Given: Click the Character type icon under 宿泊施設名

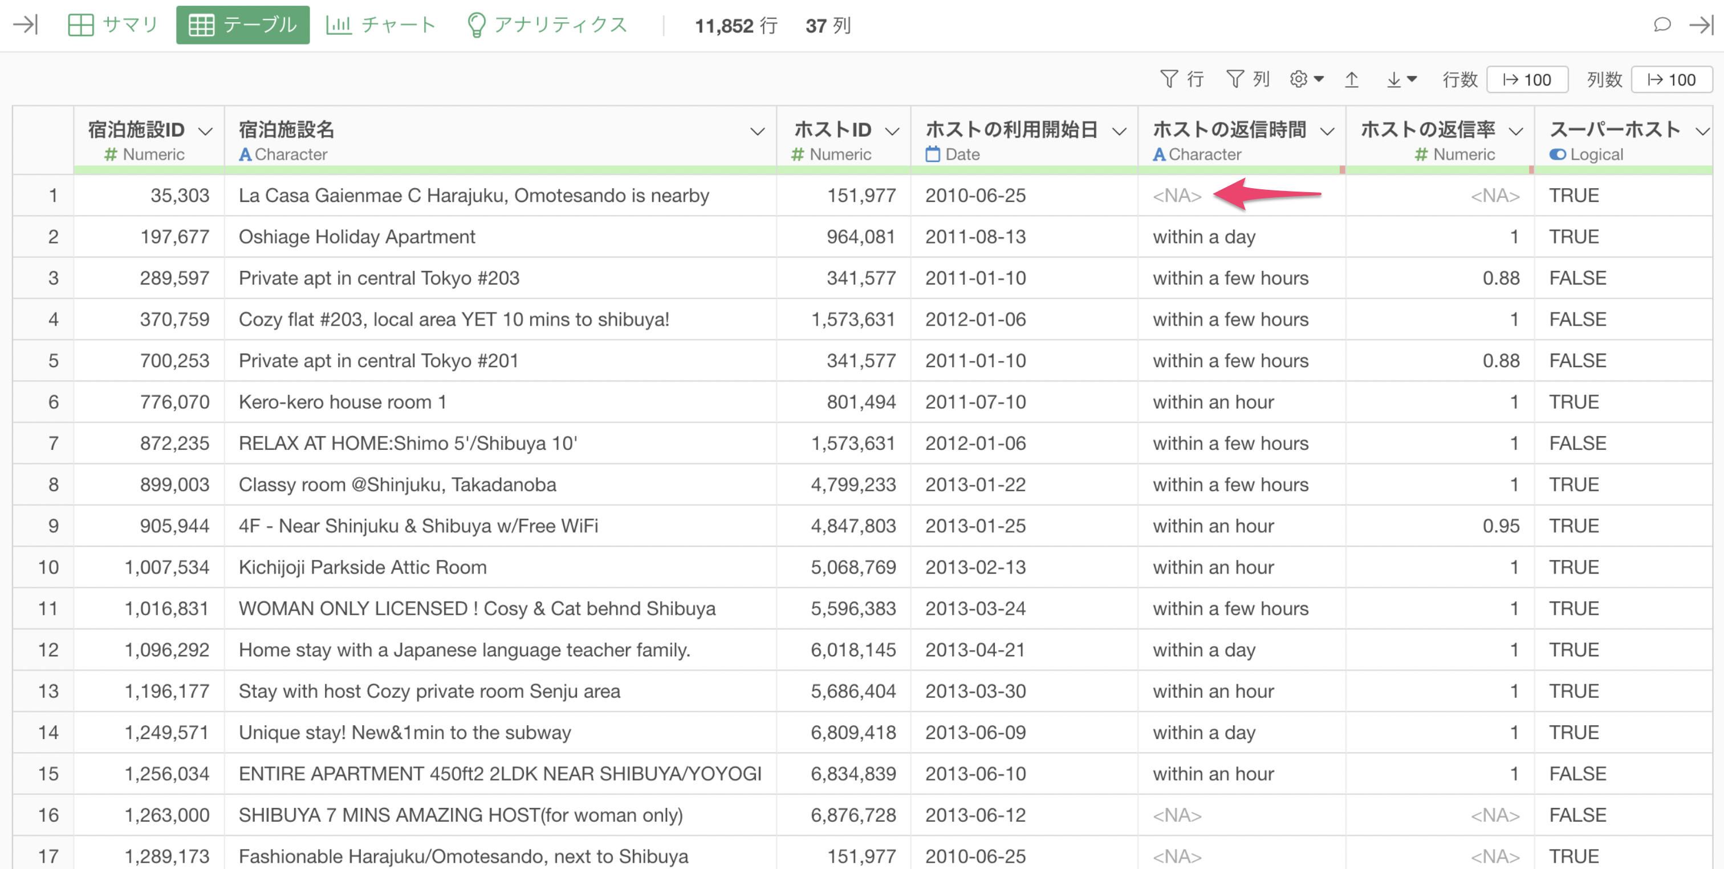Looking at the screenshot, I should pos(245,155).
